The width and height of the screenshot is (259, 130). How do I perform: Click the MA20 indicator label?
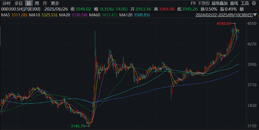click(x=65, y=15)
